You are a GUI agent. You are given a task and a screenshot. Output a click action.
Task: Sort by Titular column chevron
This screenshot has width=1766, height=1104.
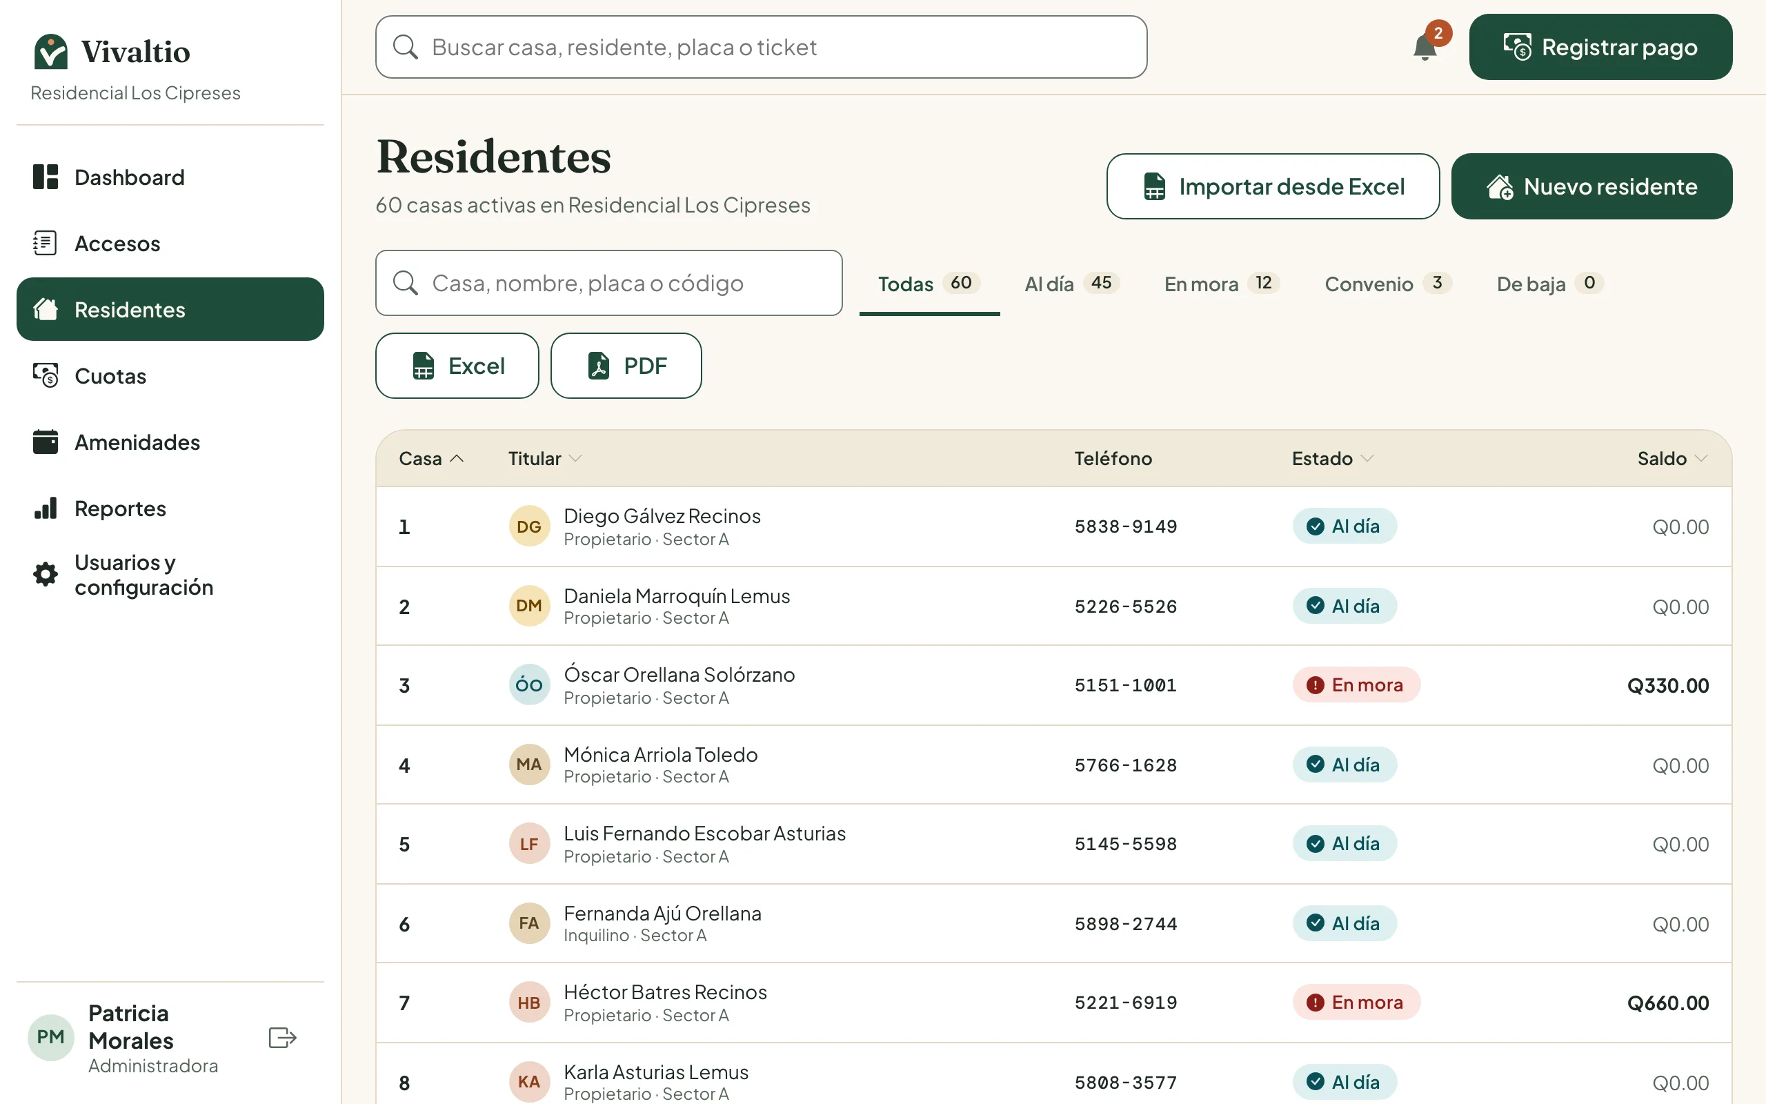[x=575, y=459]
